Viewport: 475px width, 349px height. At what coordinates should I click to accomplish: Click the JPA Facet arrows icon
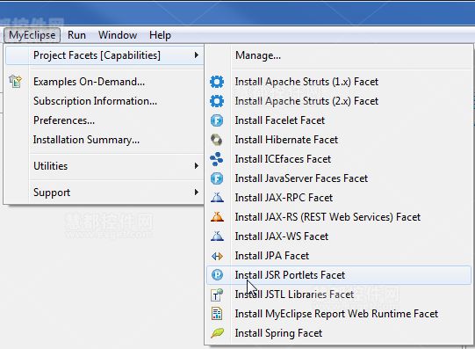click(x=217, y=256)
